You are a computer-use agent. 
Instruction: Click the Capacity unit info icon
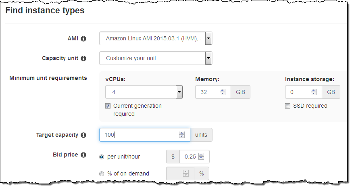[x=83, y=58]
